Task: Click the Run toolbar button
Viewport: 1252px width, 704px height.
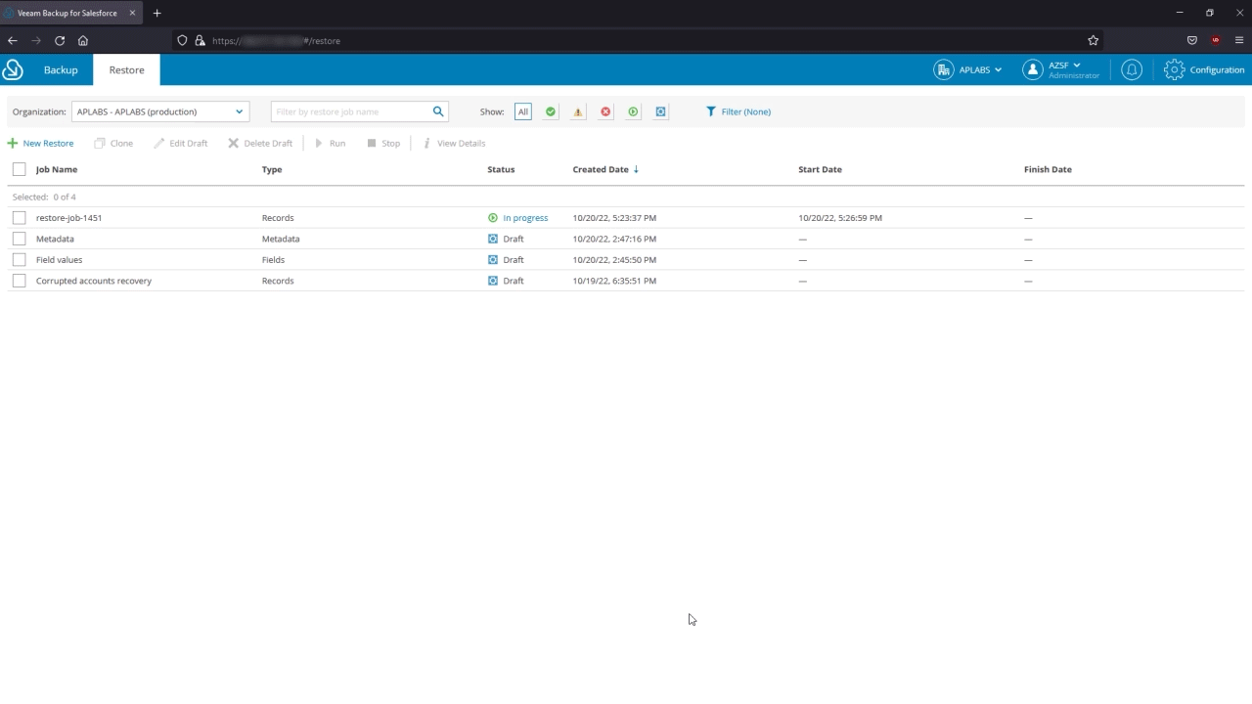Action: click(x=331, y=143)
